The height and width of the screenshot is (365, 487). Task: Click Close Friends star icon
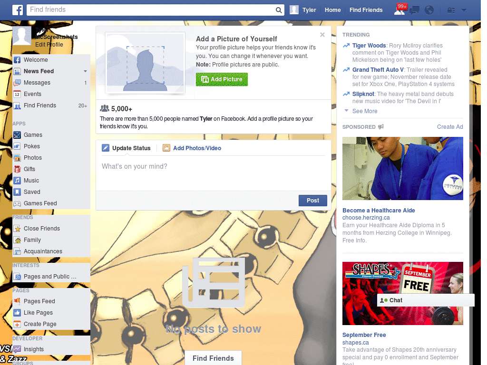tap(17, 229)
